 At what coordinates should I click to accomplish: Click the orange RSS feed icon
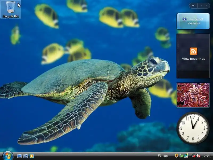[x=194, y=51]
